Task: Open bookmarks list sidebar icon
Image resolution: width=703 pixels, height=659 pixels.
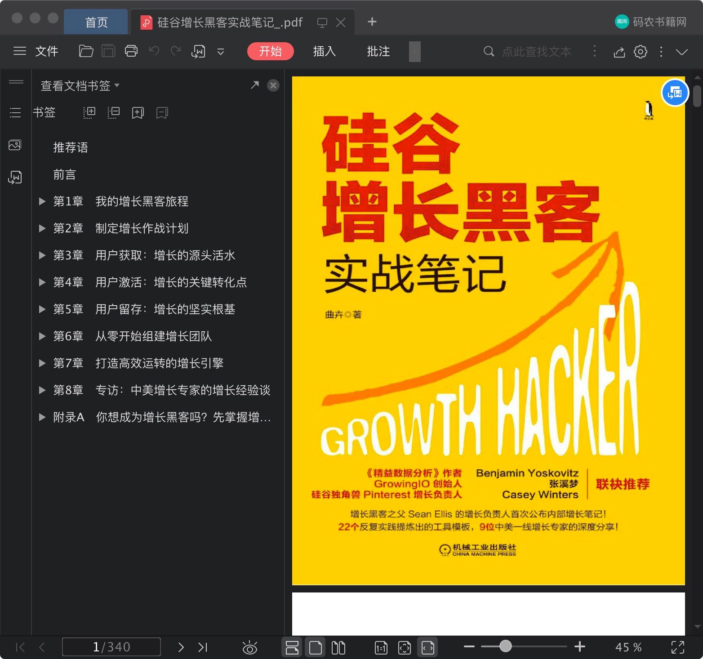Action: click(x=15, y=112)
